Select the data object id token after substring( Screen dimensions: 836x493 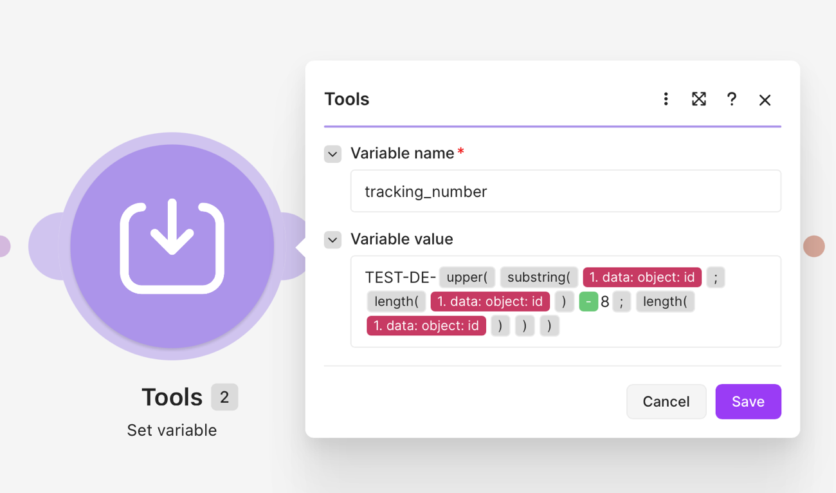coord(642,277)
